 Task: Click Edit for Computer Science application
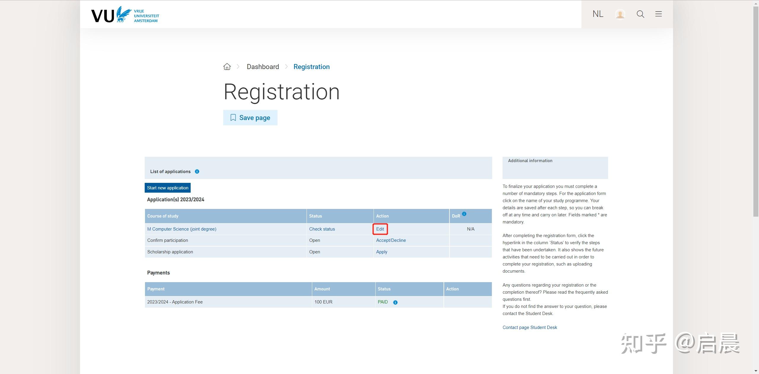(380, 229)
